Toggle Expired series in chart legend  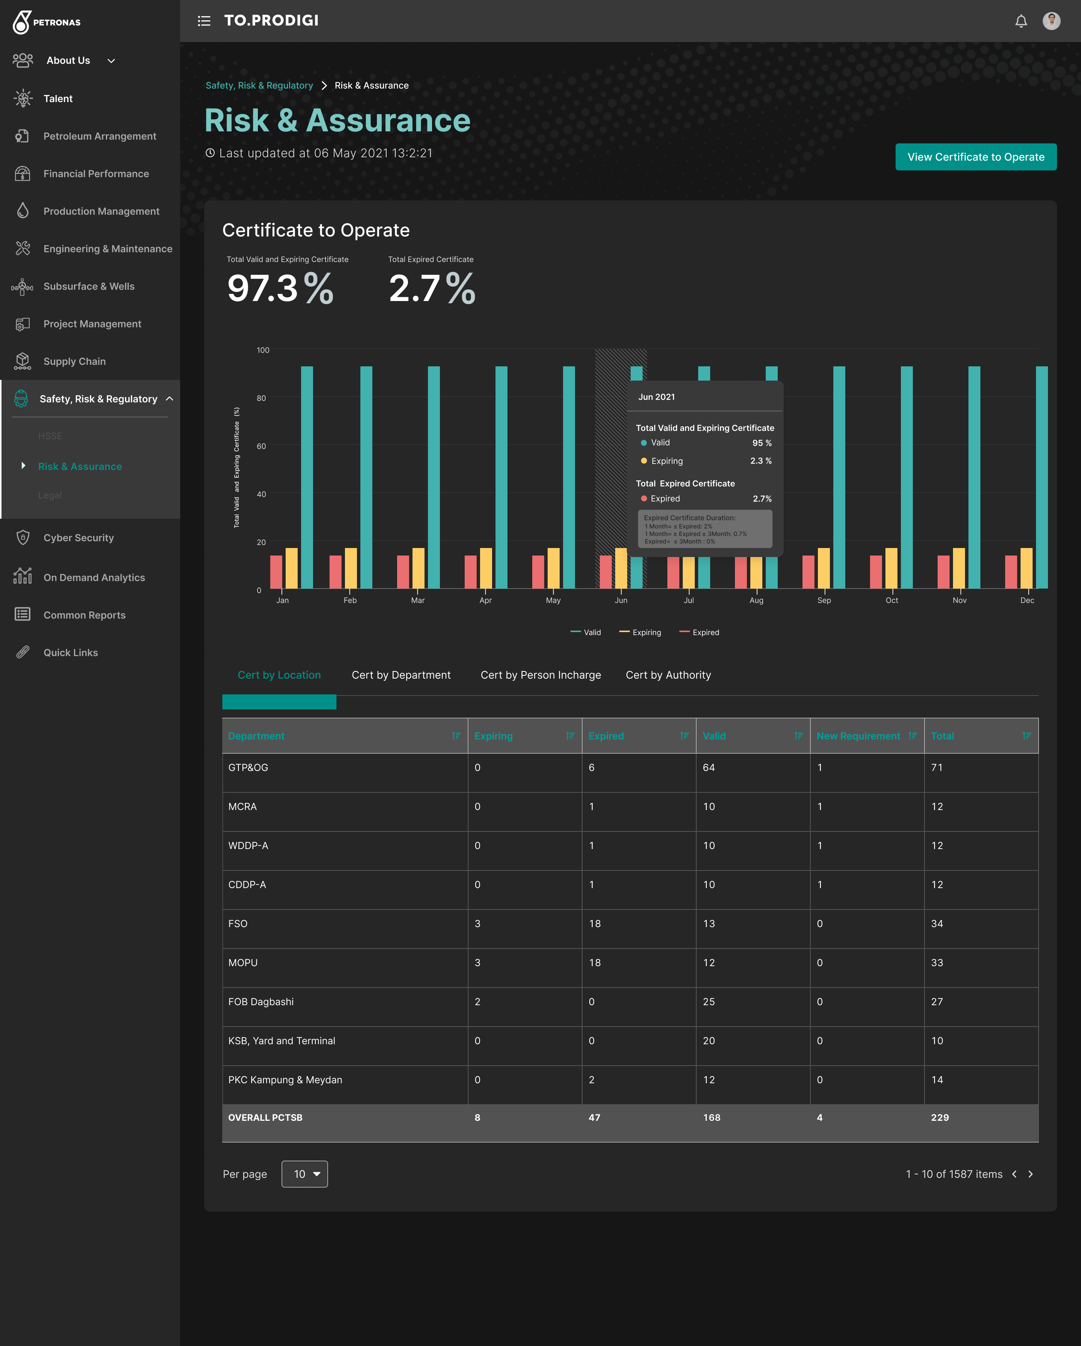[699, 632]
